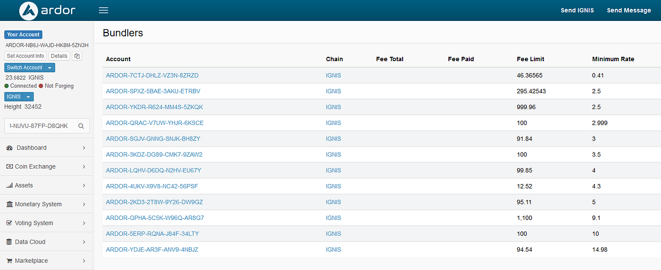Click the Coin Exchange money icon
Screen dimensions: 661x270
point(9,166)
